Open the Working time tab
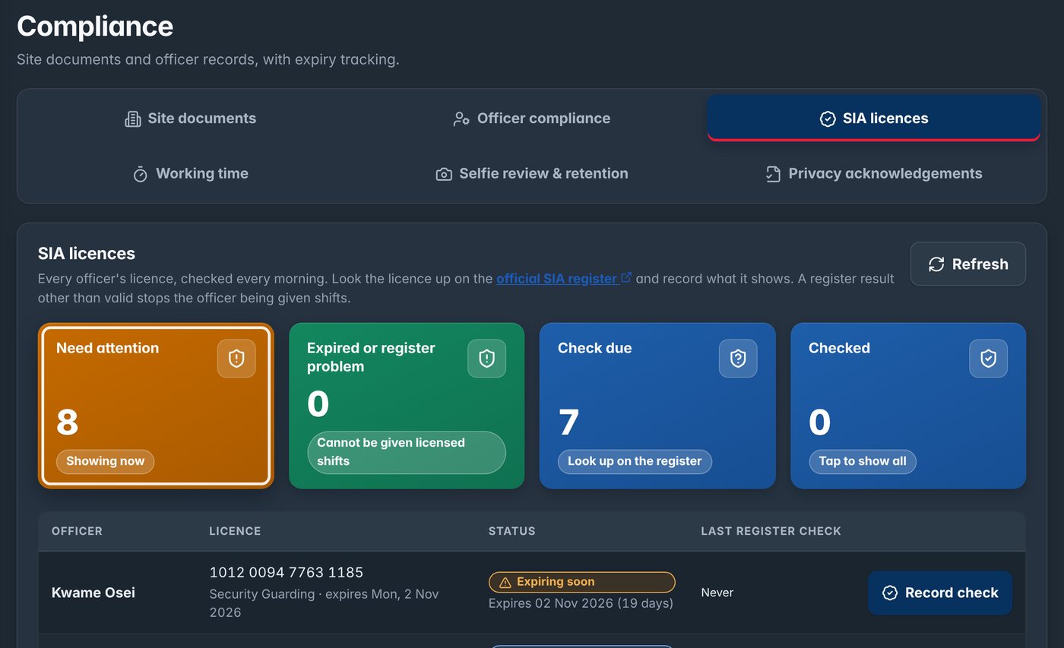This screenshot has width=1064, height=648. pos(190,173)
